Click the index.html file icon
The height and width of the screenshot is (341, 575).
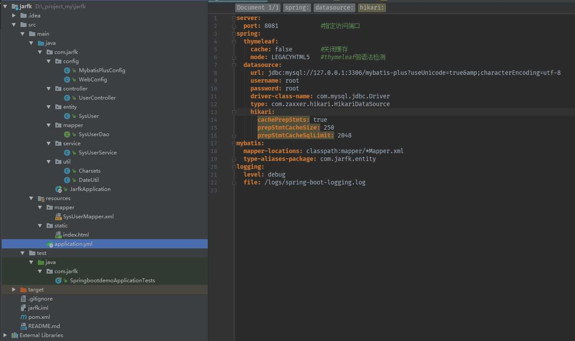pos(58,235)
